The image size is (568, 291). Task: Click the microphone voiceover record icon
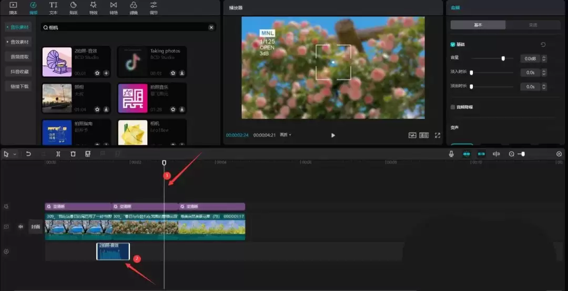click(451, 154)
